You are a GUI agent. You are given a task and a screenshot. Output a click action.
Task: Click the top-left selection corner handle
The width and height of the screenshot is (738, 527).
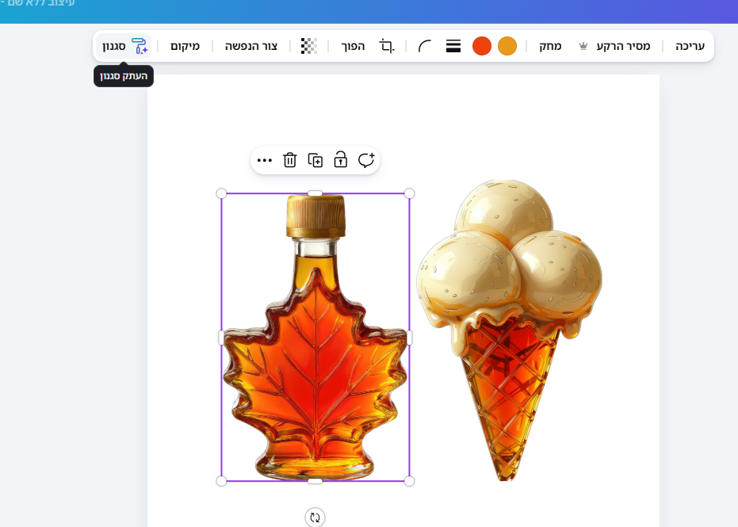[x=221, y=193]
